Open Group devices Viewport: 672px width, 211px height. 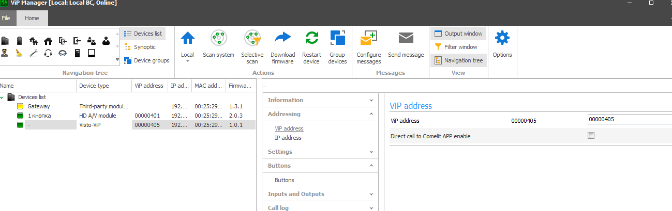tap(337, 39)
